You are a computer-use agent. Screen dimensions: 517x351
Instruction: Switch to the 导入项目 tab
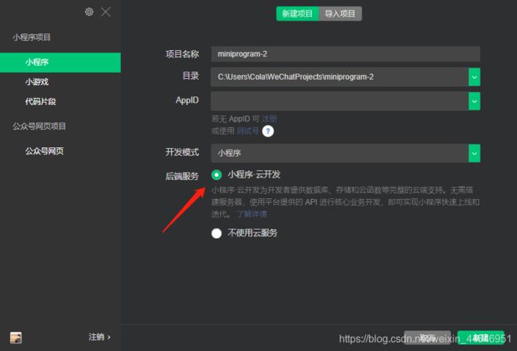340,14
